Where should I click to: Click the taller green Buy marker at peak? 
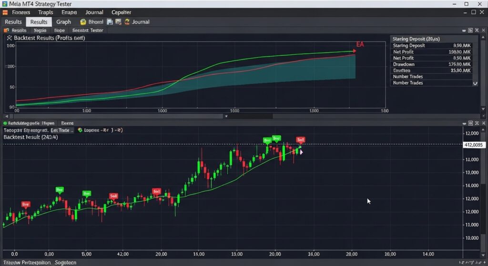[276, 138]
